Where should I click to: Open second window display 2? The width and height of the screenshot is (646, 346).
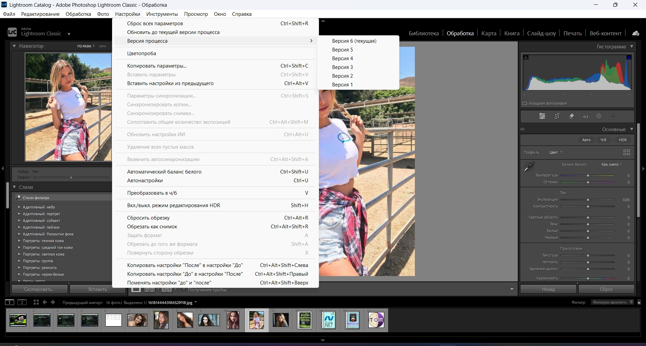[x=22, y=302]
